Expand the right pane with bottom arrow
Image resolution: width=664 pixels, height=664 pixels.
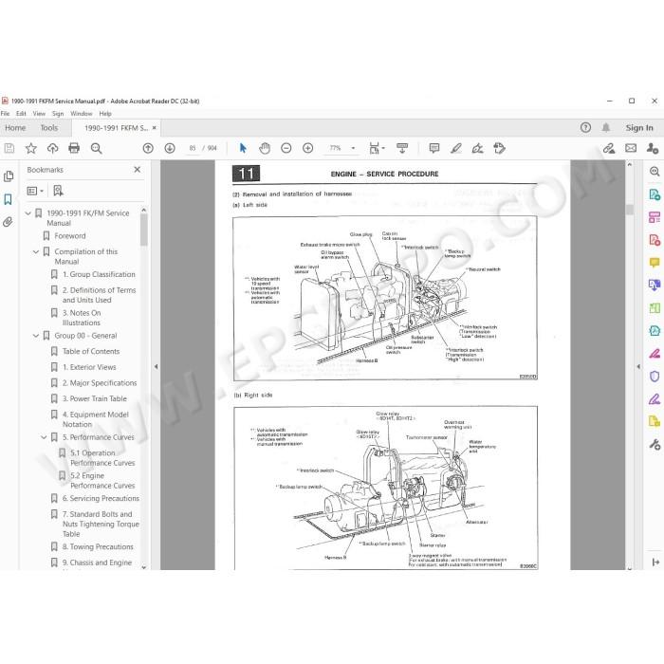655,563
